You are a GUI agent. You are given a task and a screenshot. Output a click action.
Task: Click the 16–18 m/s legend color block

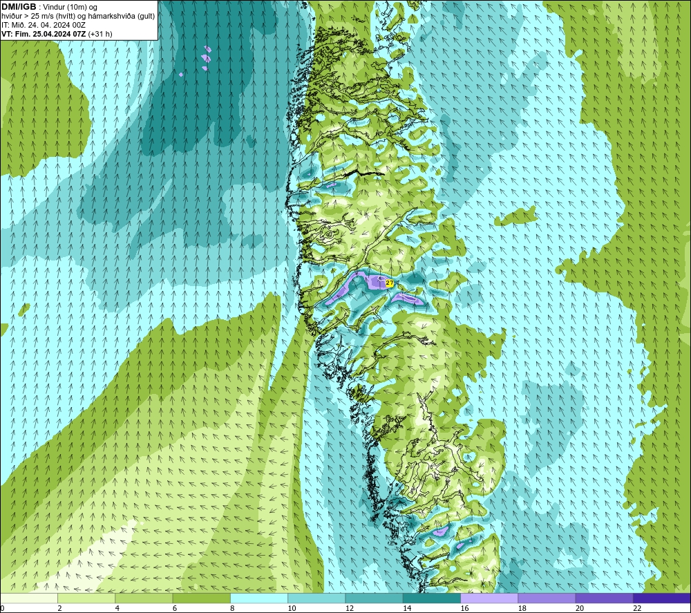pos(489,598)
